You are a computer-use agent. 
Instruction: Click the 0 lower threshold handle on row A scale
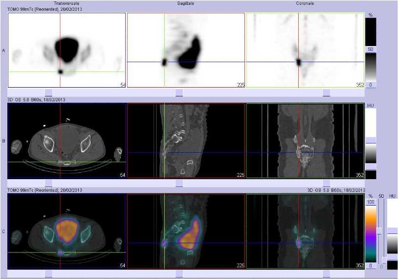pyautogui.click(x=371, y=85)
